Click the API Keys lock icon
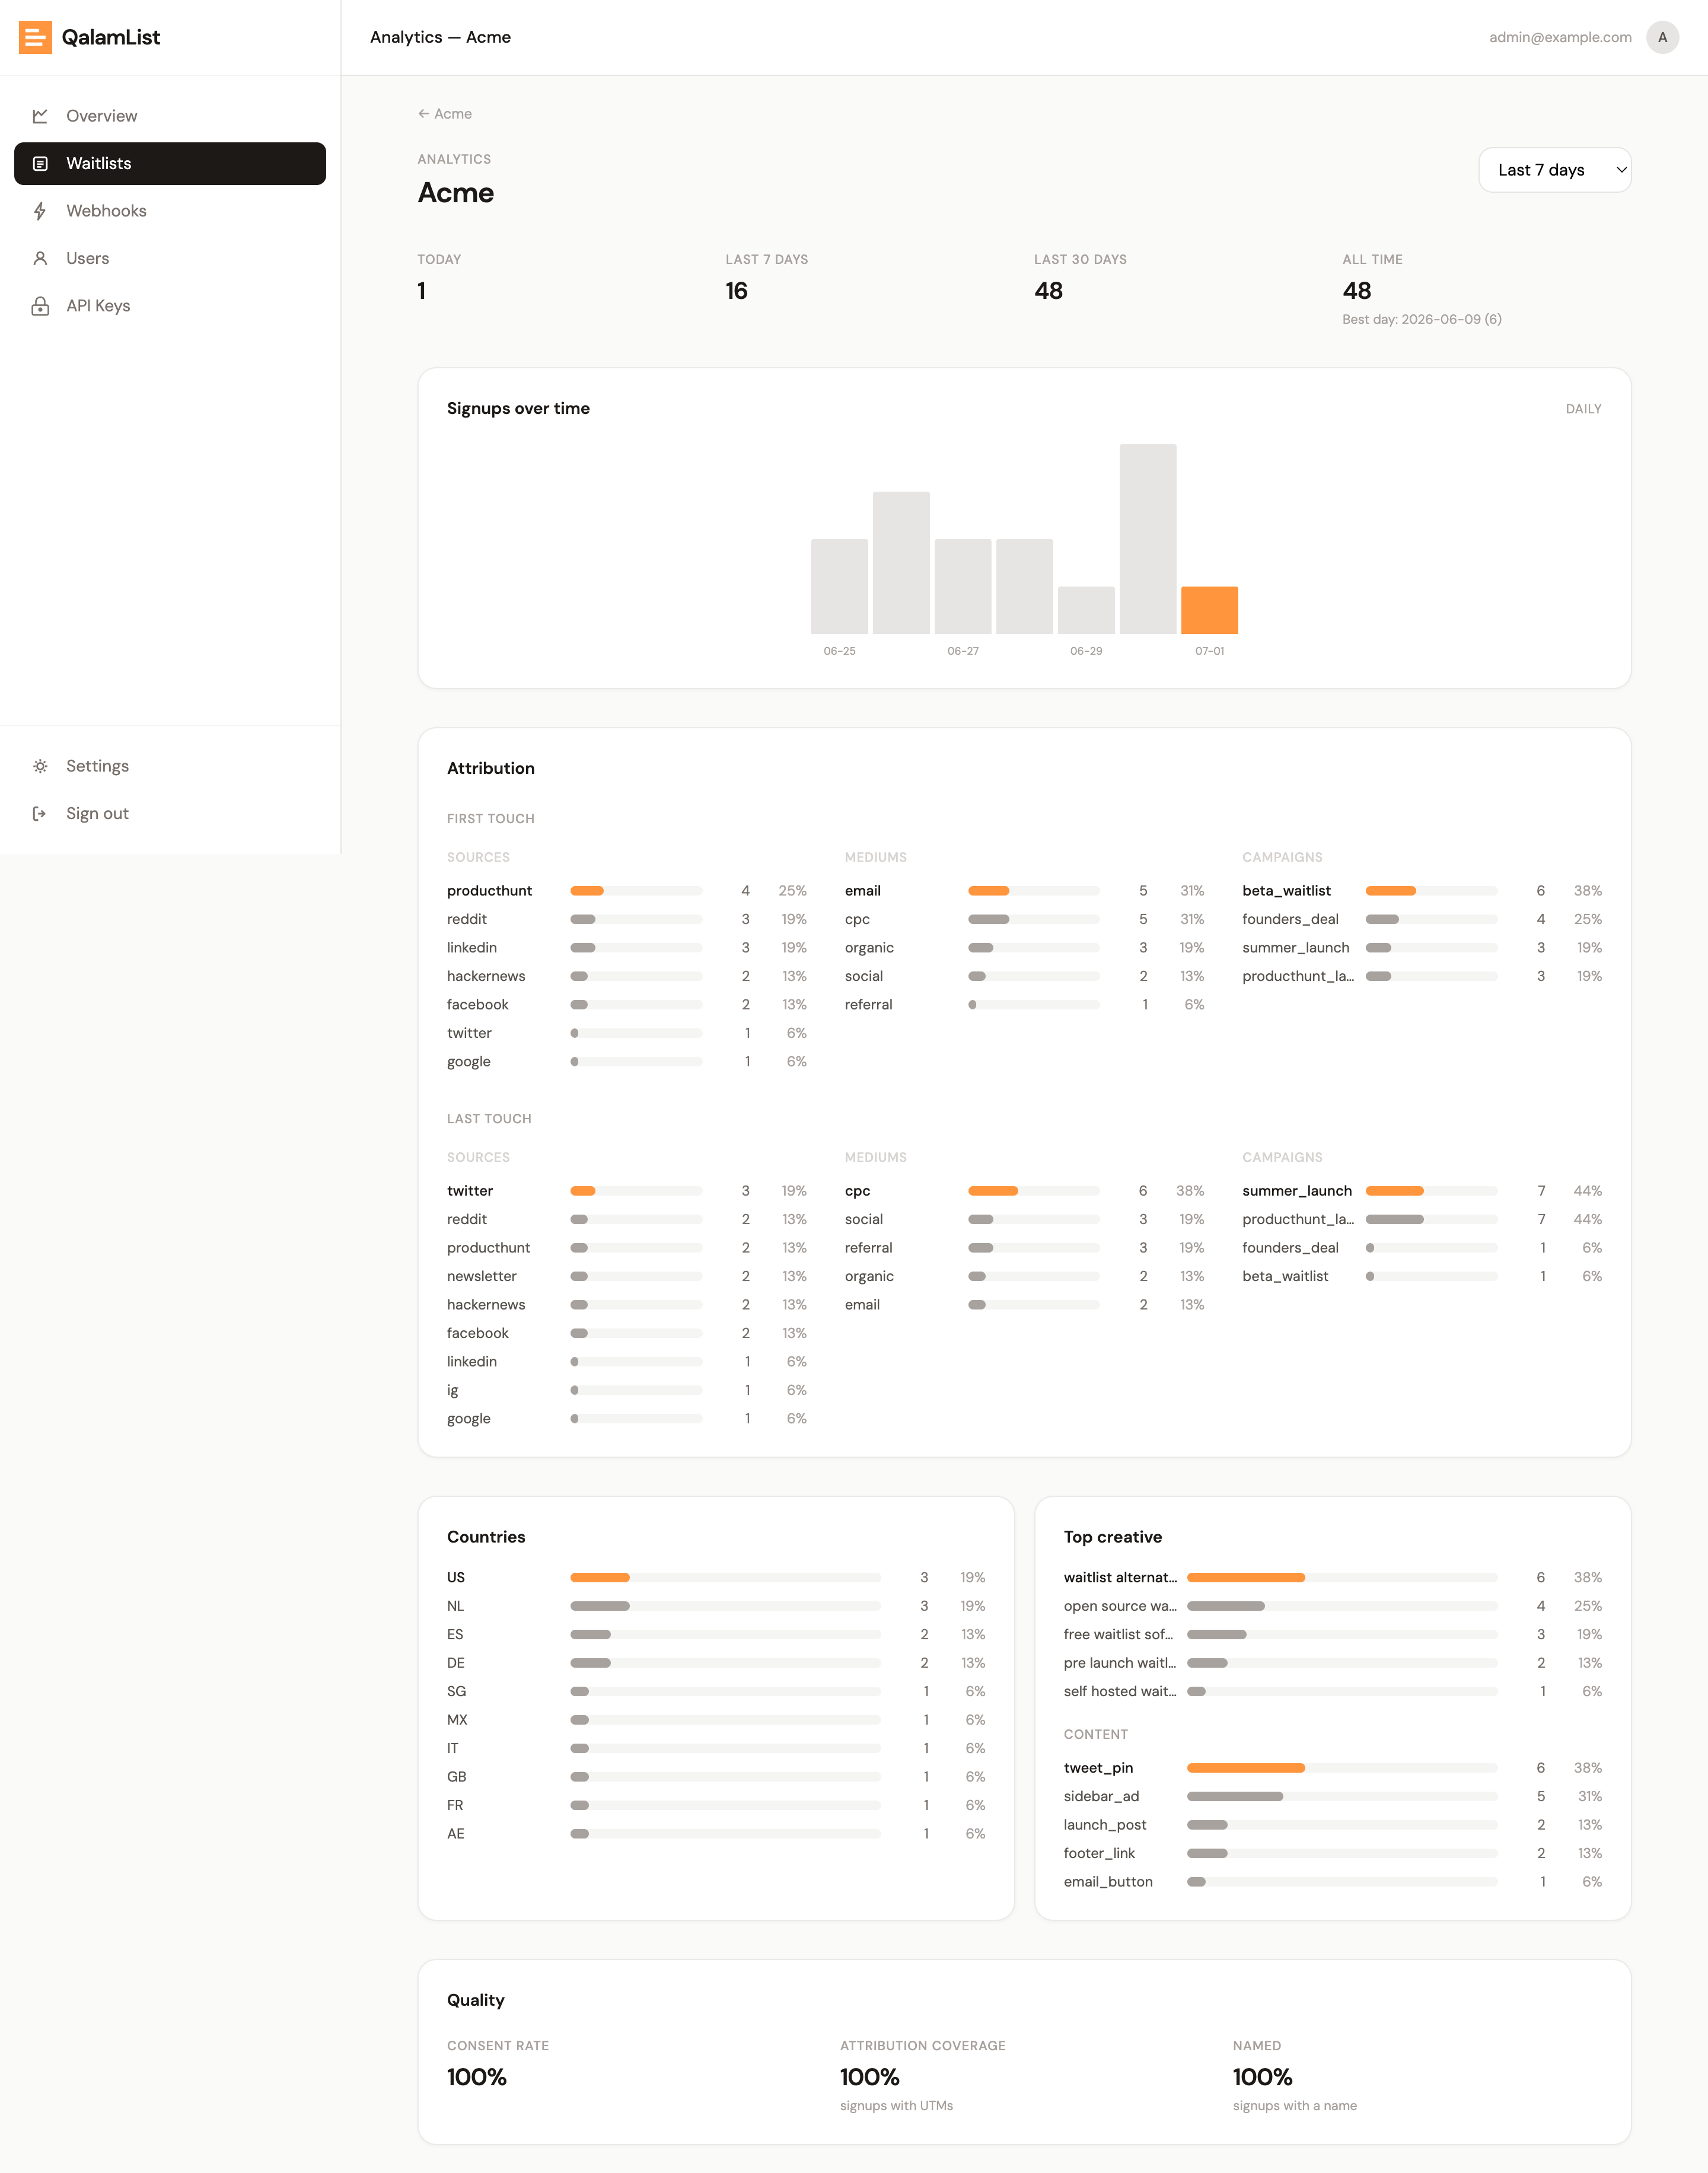Screen dimensions: 1708x2173 click(x=40, y=306)
